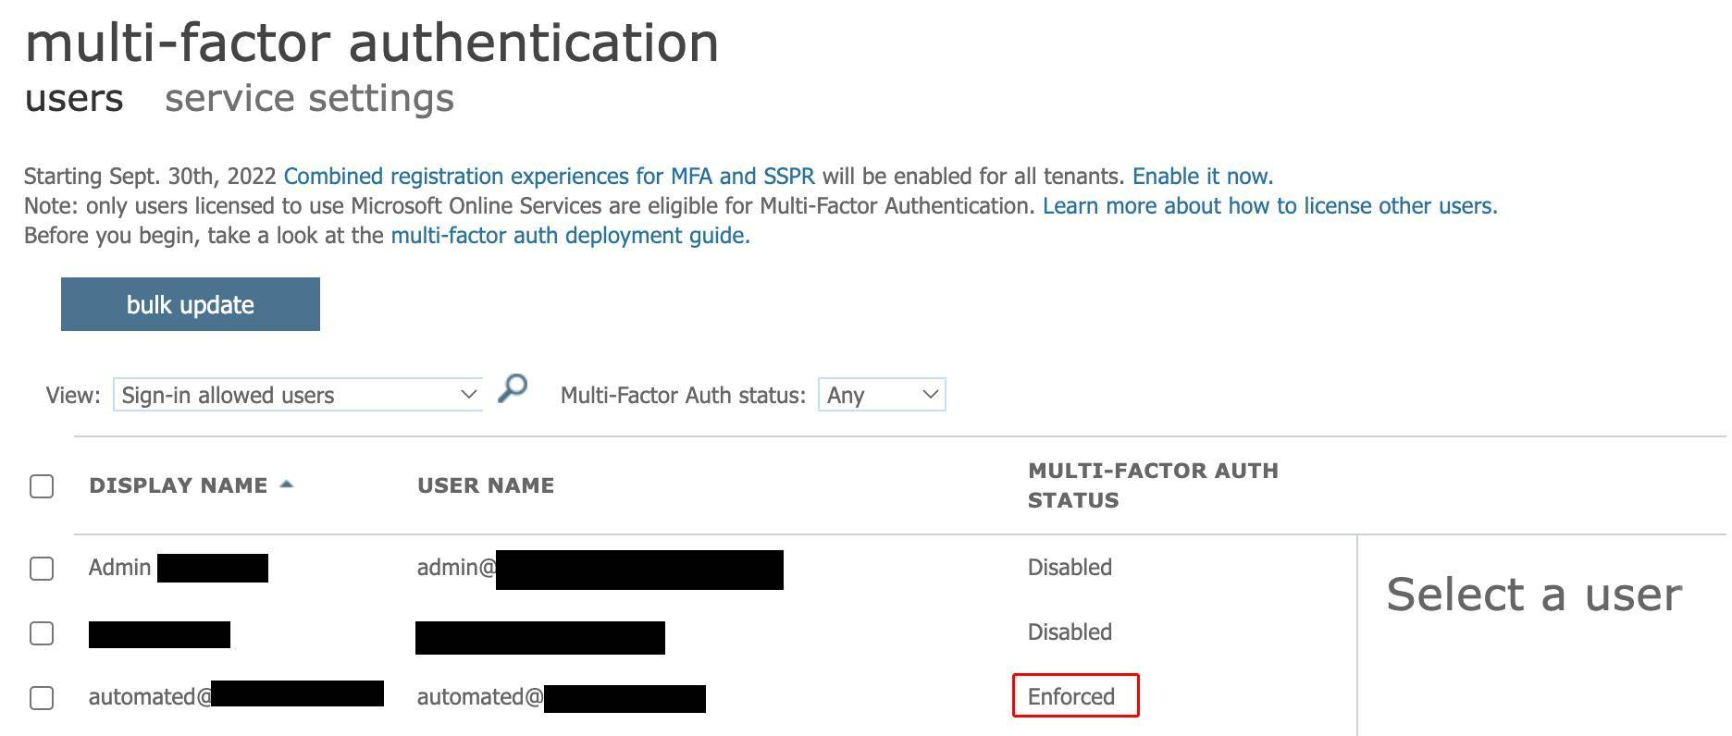Open the View dropdown showing Sign-in allowed users
The width and height of the screenshot is (1732, 736).
298,395
